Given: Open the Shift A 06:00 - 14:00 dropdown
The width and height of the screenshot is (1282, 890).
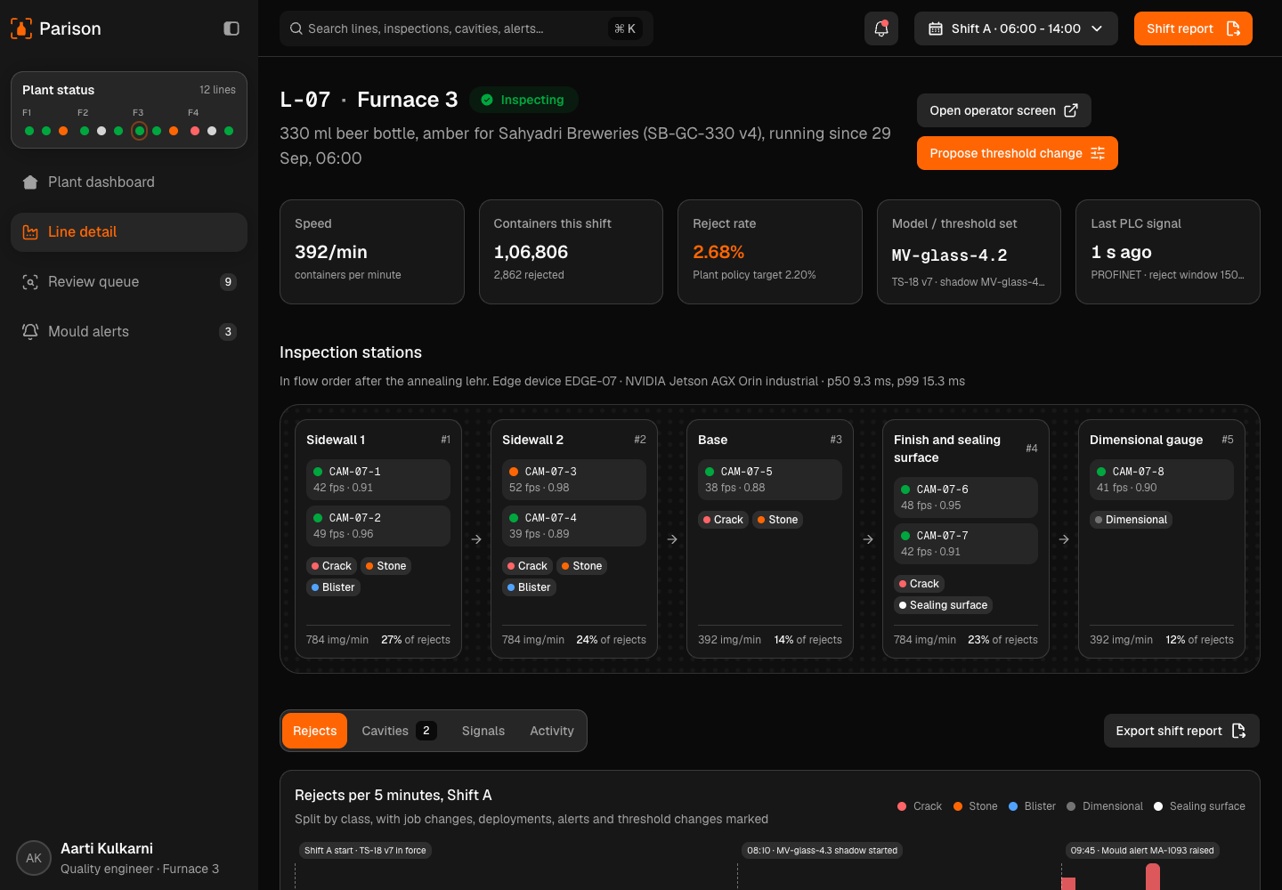Looking at the screenshot, I should 1016,28.
